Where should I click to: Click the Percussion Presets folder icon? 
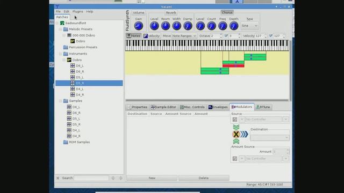(66, 47)
